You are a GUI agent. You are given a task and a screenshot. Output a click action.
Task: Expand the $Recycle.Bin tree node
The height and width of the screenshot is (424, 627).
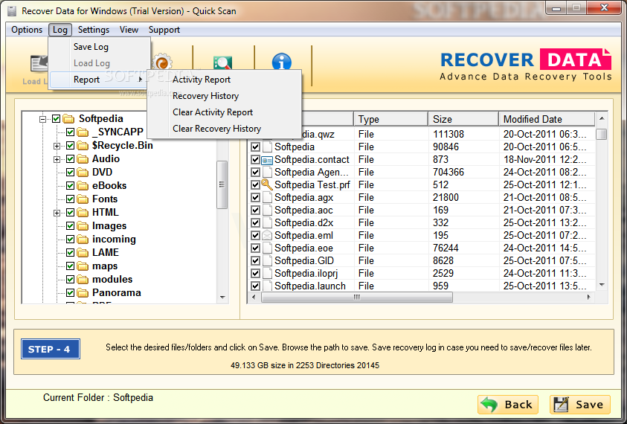tap(57, 146)
